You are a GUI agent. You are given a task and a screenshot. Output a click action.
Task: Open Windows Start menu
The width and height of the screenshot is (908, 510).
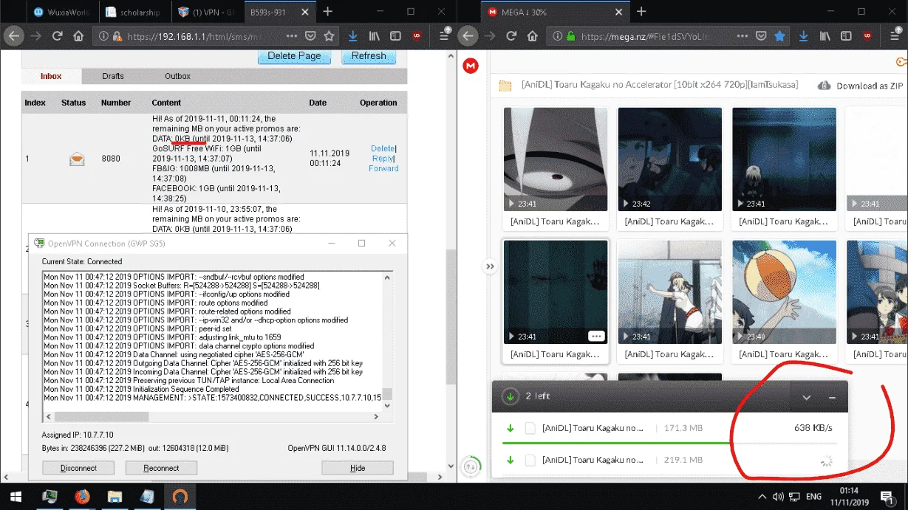tap(15, 497)
